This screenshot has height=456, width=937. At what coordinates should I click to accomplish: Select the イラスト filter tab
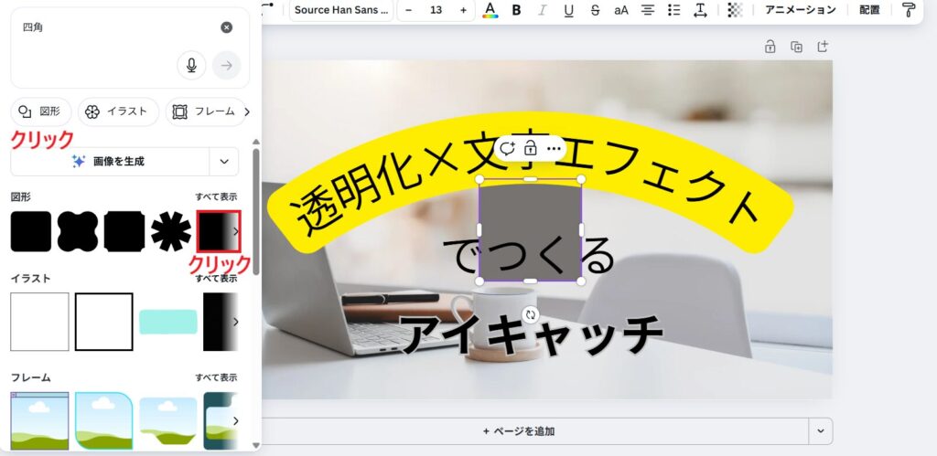(x=117, y=111)
